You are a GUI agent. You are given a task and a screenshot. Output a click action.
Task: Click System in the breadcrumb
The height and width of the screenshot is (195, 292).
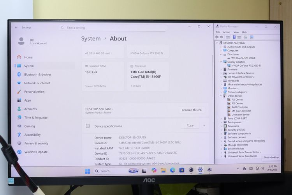[x=91, y=39]
